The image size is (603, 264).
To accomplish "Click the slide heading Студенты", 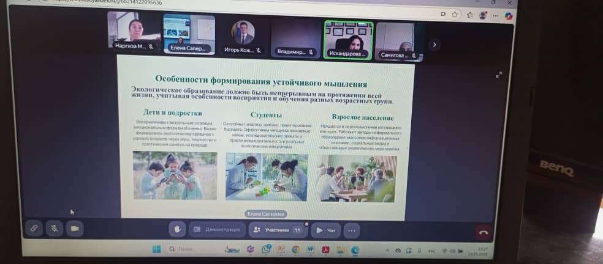I will click(x=266, y=115).
